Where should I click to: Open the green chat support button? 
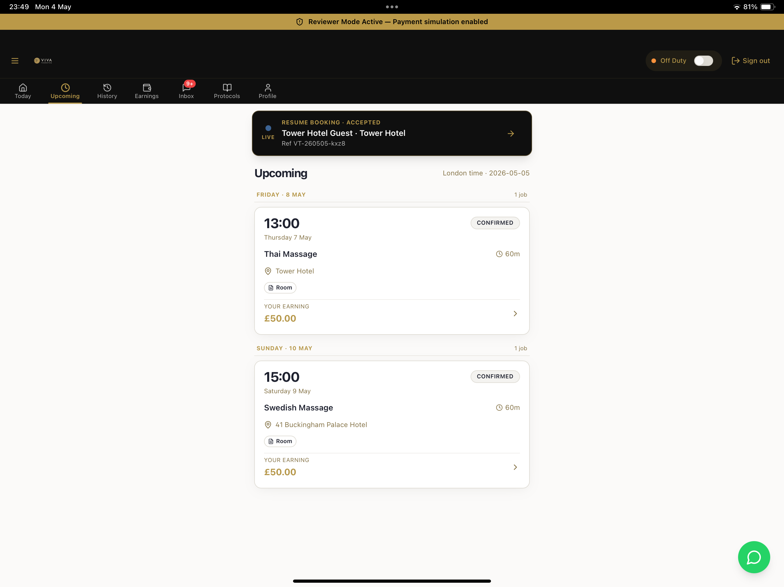click(754, 557)
